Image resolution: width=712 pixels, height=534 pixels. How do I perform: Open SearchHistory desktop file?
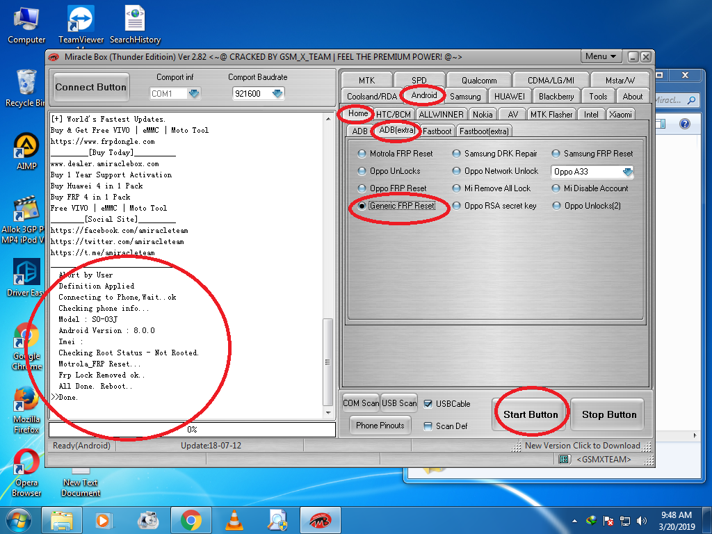point(135,25)
